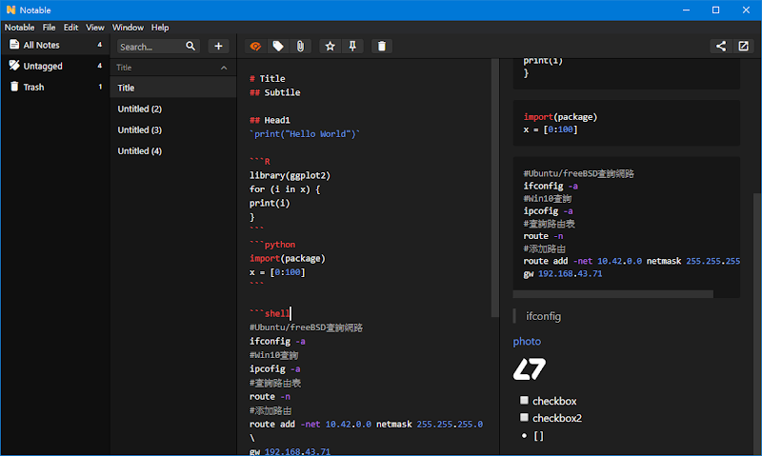
Task: Open the Notable menu
Action: pyautogui.click(x=19, y=28)
